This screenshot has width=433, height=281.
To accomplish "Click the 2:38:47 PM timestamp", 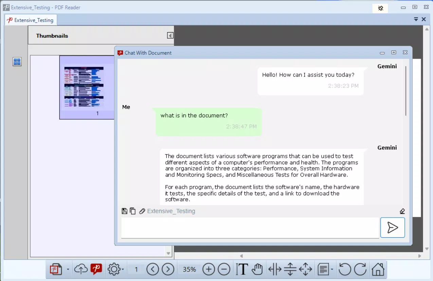I will click(x=241, y=126).
